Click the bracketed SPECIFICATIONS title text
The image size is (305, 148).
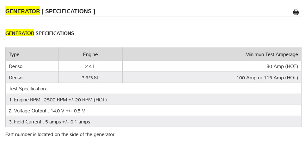point(68,11)
